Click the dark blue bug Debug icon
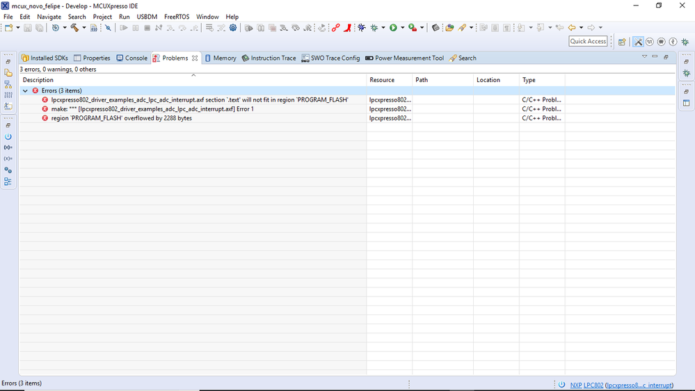The image size is (695, 391). point(362,28)
